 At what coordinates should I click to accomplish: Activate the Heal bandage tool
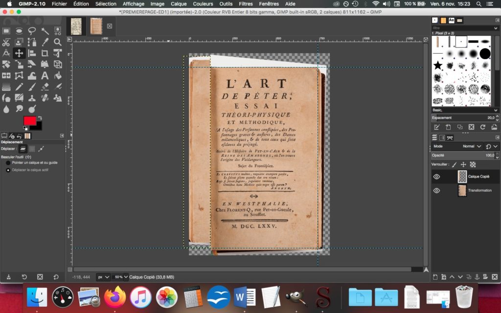coord(45,98)
